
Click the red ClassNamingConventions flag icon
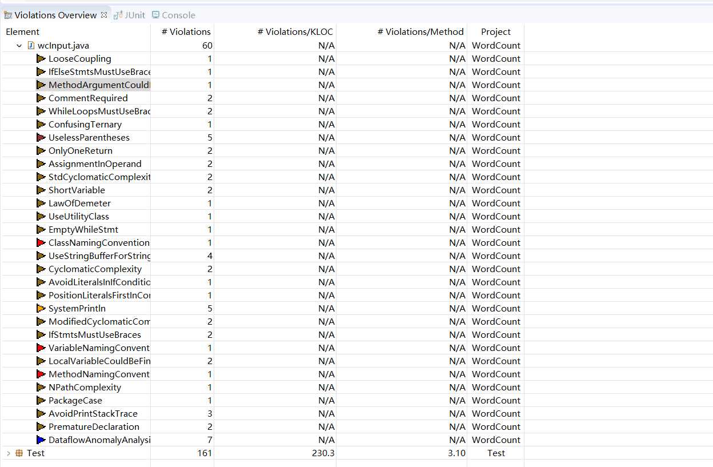41,243
